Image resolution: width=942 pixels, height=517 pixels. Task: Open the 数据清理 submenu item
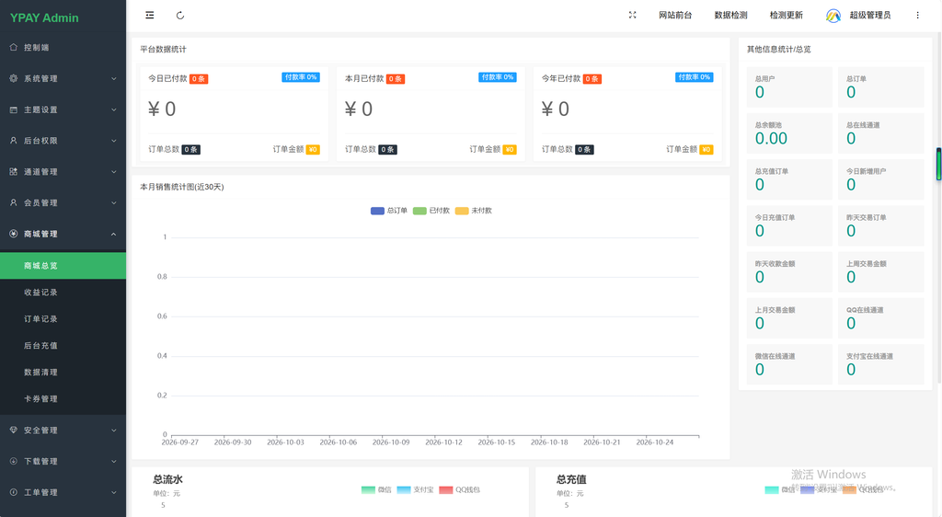point(63,373)
